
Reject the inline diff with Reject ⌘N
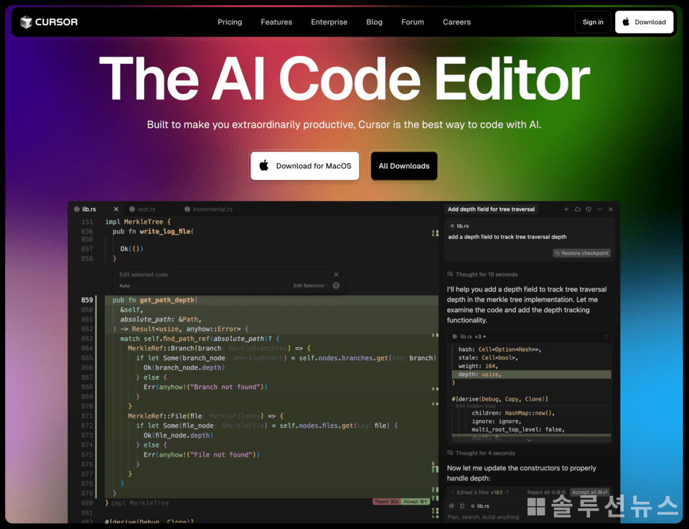point(387,502)
